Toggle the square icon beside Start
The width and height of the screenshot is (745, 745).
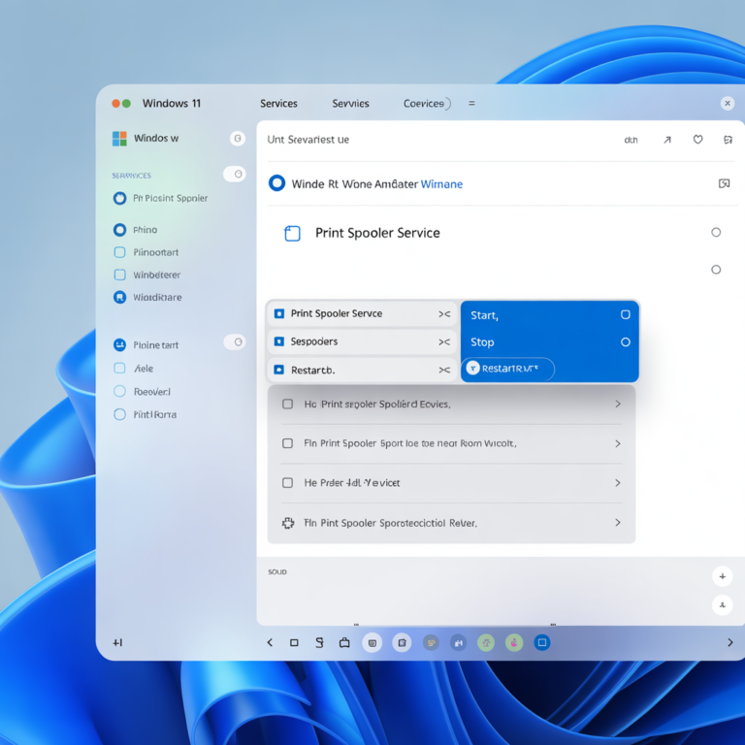626,314
